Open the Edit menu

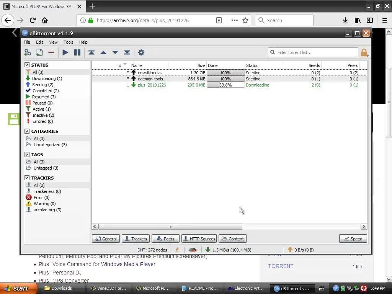pos(39,42)
